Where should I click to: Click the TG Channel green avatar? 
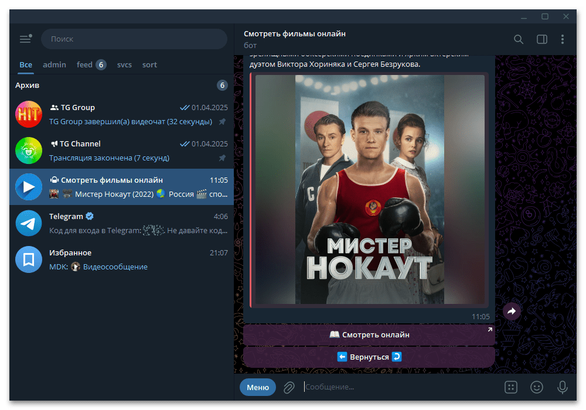tap(29, 151)
